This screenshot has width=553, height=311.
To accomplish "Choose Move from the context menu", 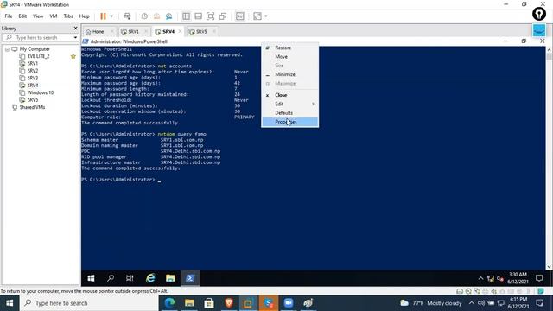I will [x=290, y=56].
